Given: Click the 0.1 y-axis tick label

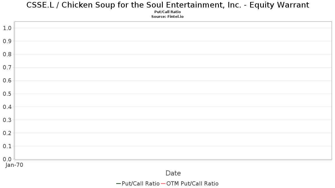Looking at the screenshot, I should tap(7, 146).
